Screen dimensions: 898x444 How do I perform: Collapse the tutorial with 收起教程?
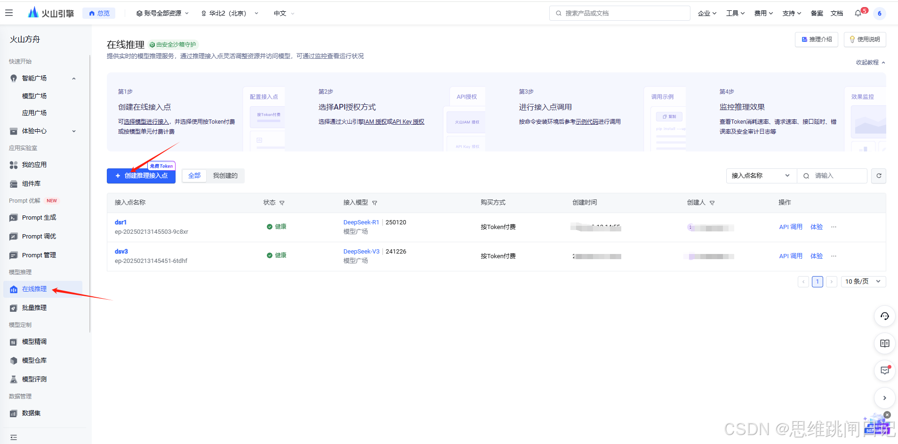point(871,62)
